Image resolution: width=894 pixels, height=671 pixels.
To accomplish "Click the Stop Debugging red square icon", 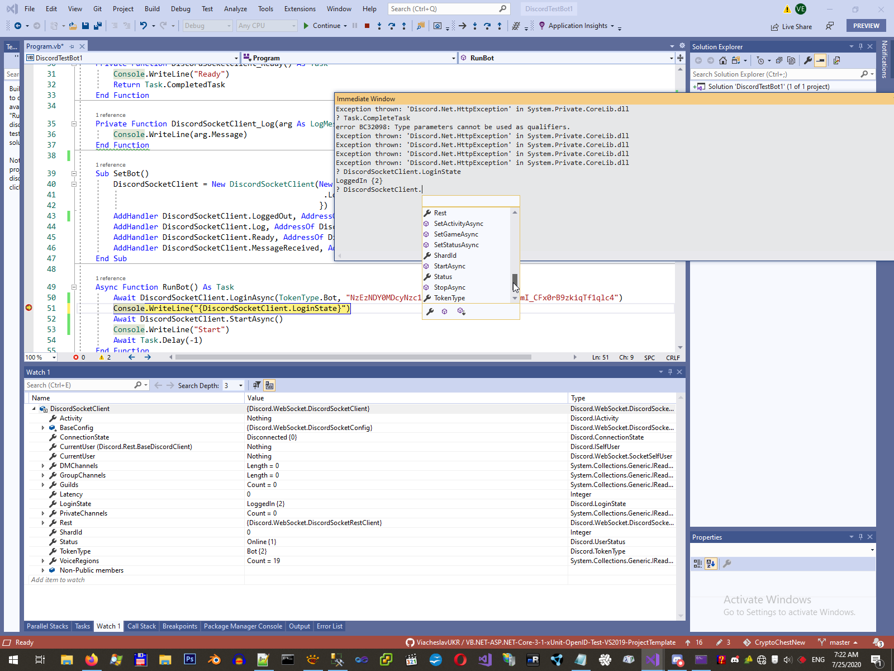I will point(367,26).
